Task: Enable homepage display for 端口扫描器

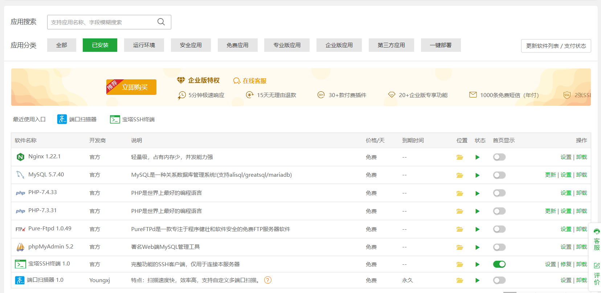Action: coord(499,280)
